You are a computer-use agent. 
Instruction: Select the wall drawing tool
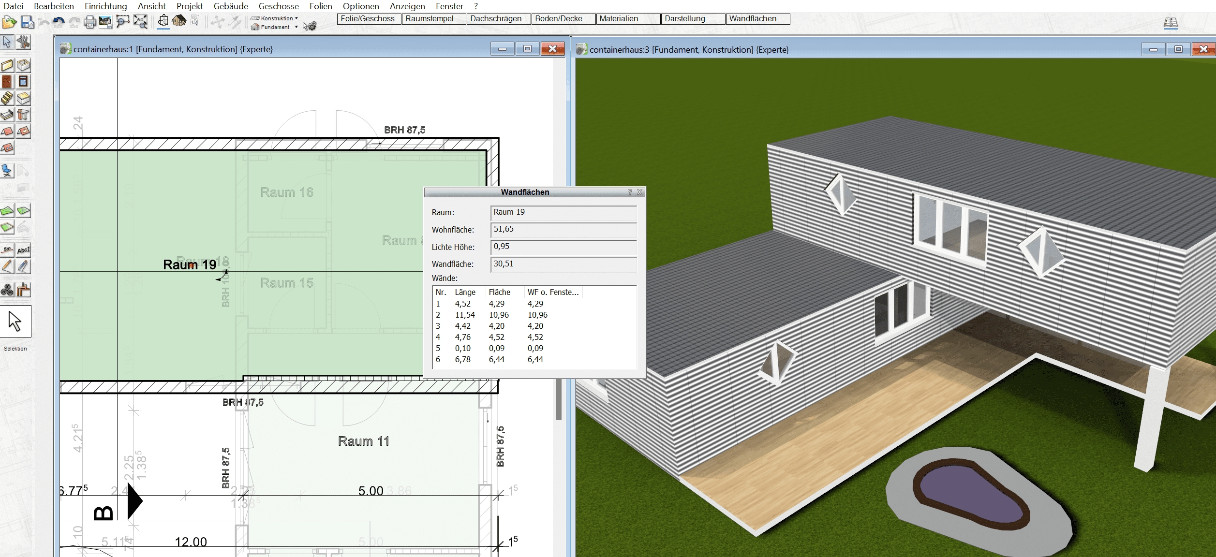tap(7, 65)
